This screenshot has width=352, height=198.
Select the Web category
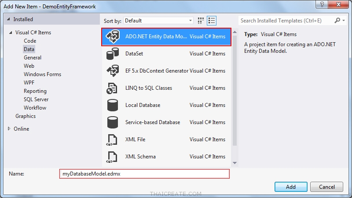pos(29,66)
